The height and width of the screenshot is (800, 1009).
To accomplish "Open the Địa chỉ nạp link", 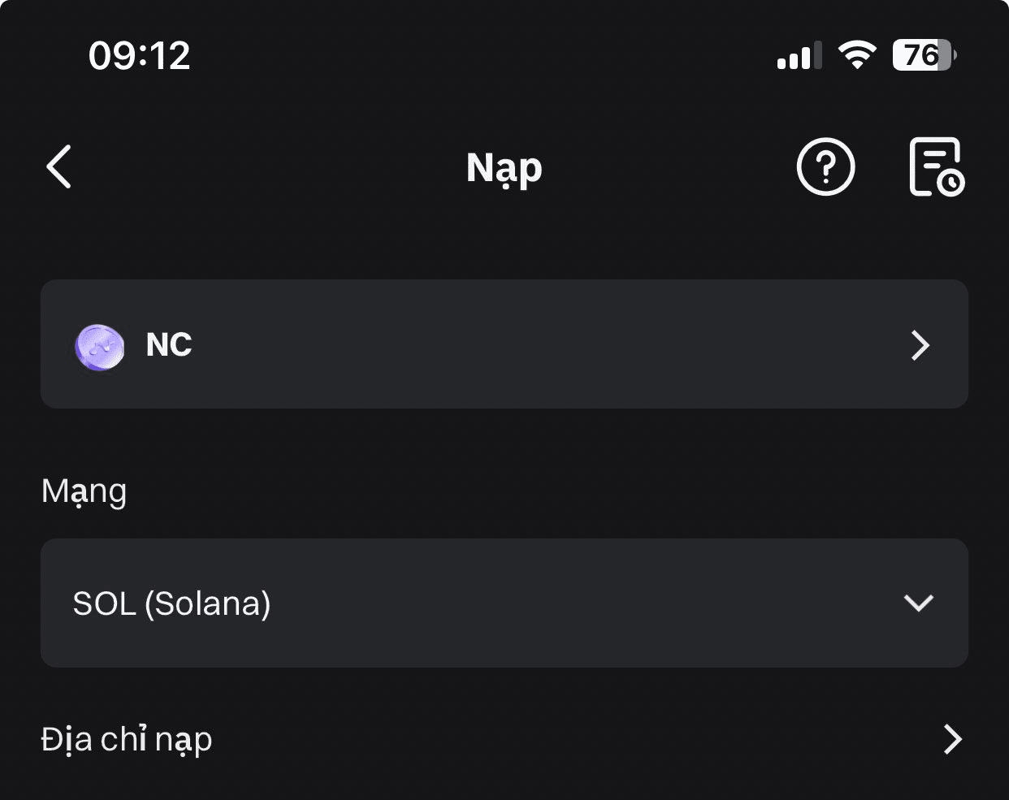I will pos(127,740).
